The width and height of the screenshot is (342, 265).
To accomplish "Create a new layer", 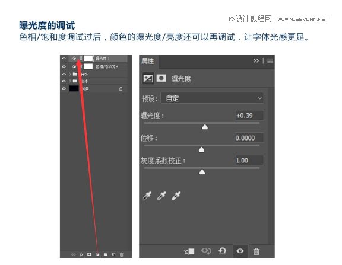I will [x=113, y=254].
